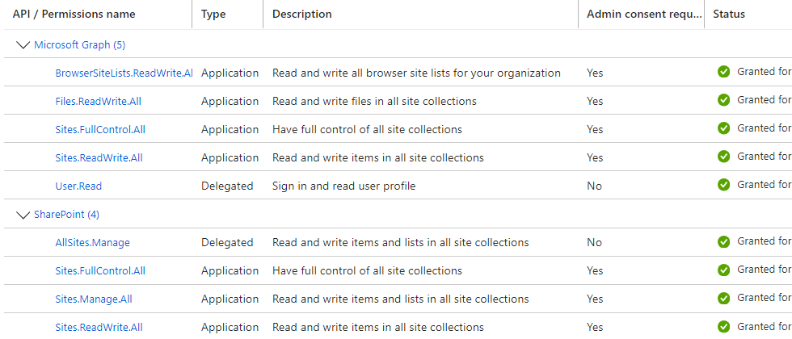Open the User.Read permission details
This screenshot has height=339, width=792.
tap(78, 186)
